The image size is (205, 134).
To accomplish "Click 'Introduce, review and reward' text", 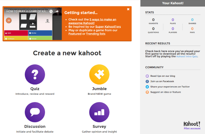I will click(x=35, y=94).
